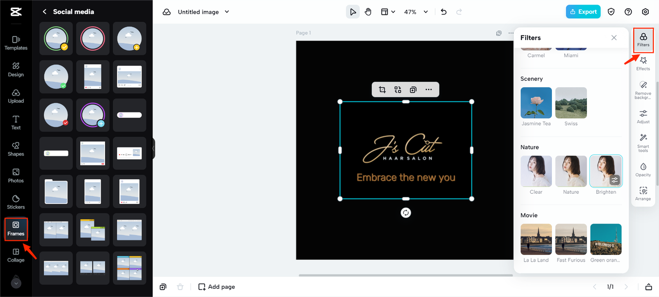The height and width of the screenshot is (297, 659).
Task: Apply the Fast Furious filter
Action: pyautogui.click(x=571, y=239)
